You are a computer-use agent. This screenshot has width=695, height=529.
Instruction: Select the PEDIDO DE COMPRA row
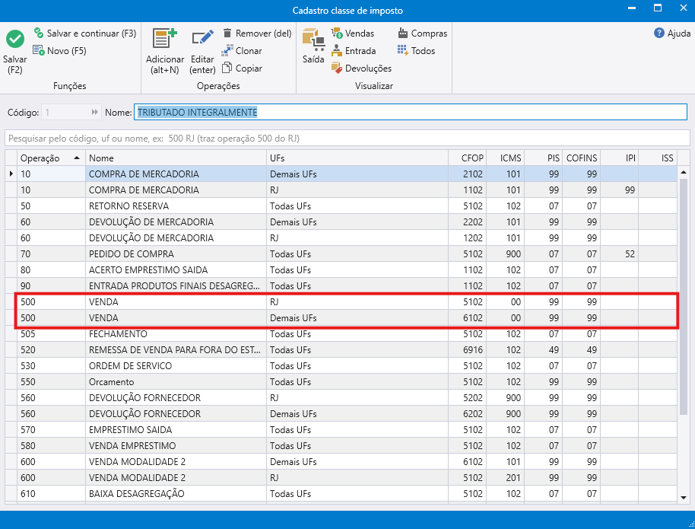click(341, 254)
